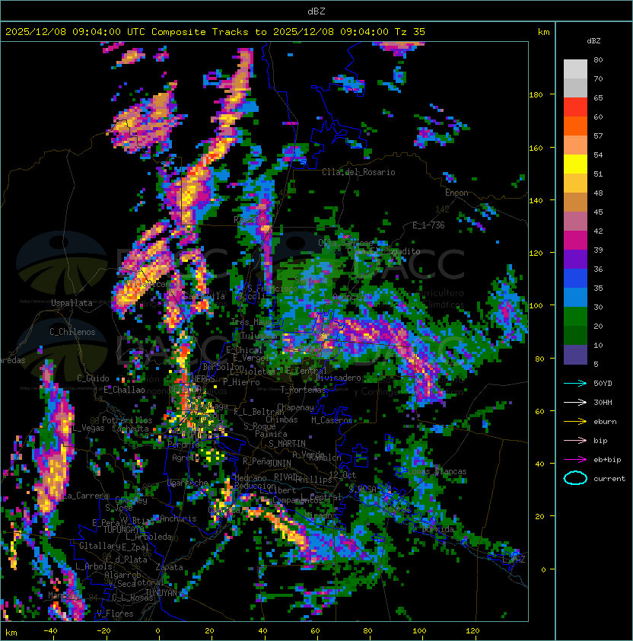Click the -40 km horizontal axis tick label

coord(50,631)
